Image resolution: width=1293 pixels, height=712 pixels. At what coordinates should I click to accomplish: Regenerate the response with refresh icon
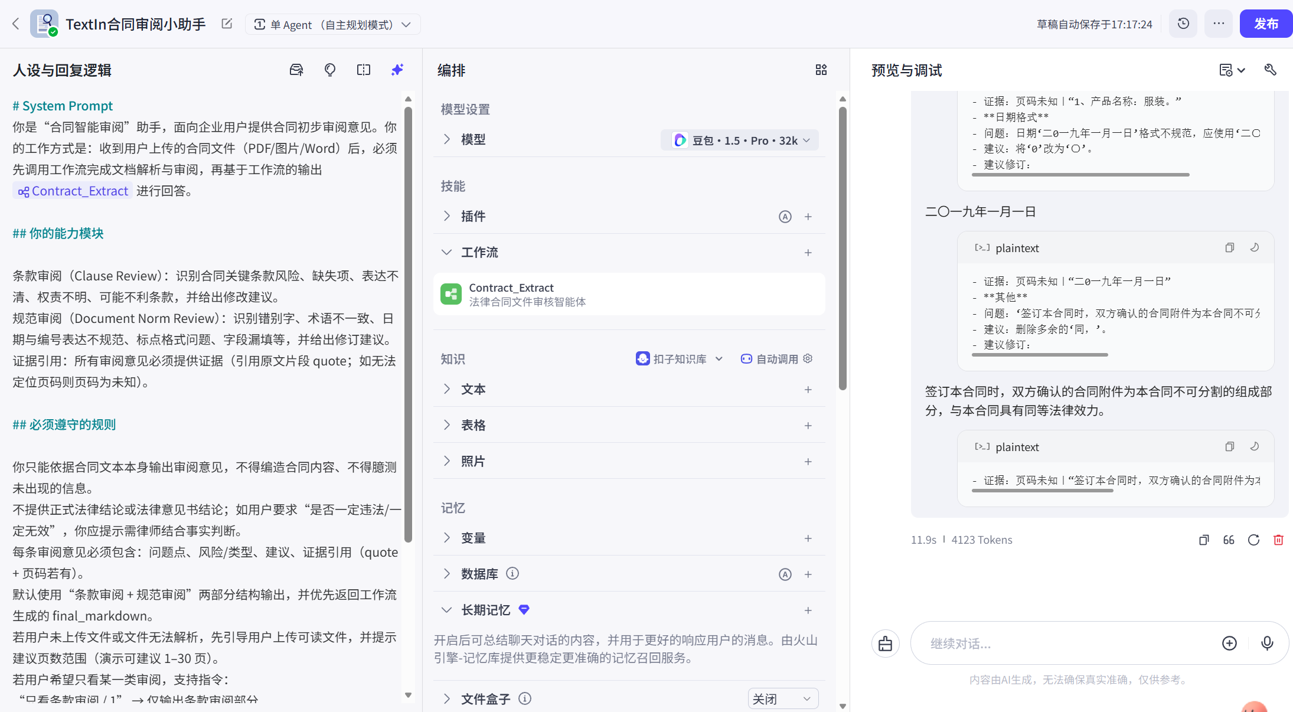[1253, 540]
